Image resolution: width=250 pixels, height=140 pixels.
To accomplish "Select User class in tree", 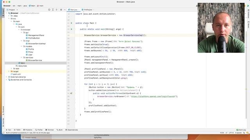I will pos(29,55).
